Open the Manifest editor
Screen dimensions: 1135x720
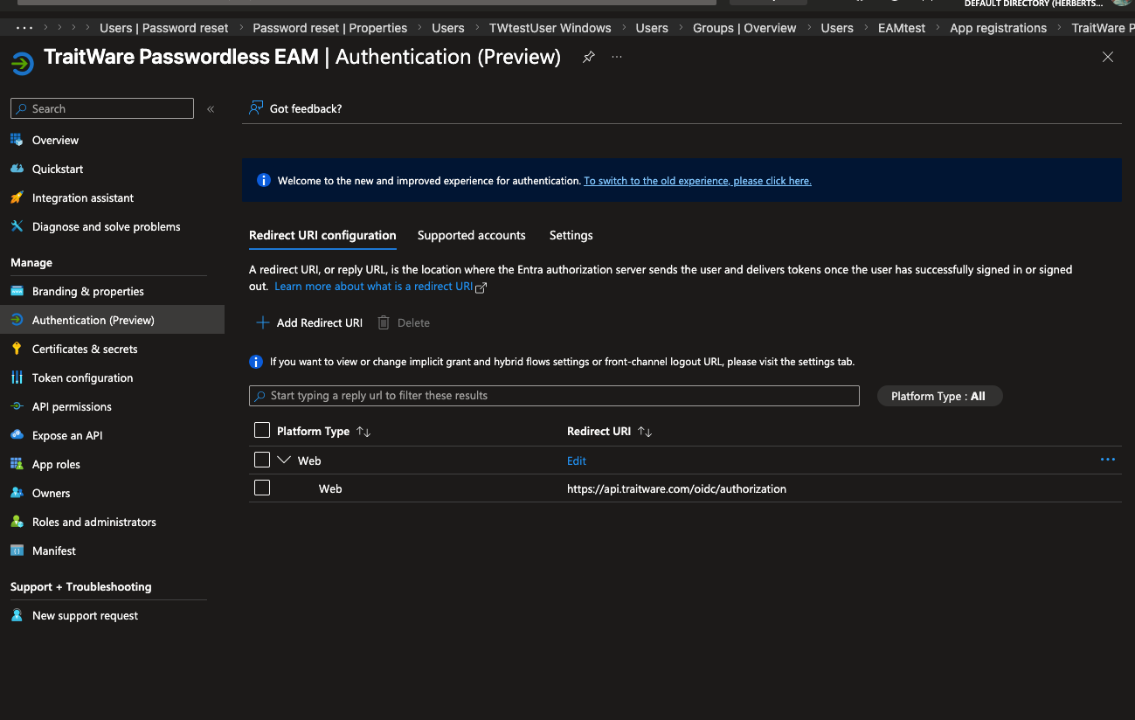point(53,550)
